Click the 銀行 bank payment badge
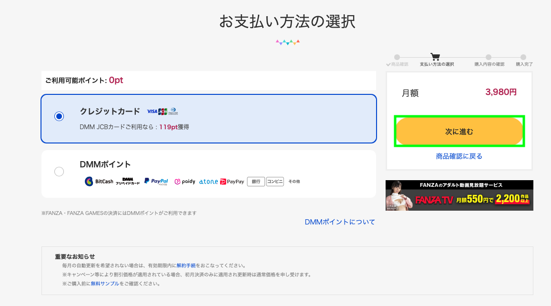The image size is (551, 306). click(256, 182)
